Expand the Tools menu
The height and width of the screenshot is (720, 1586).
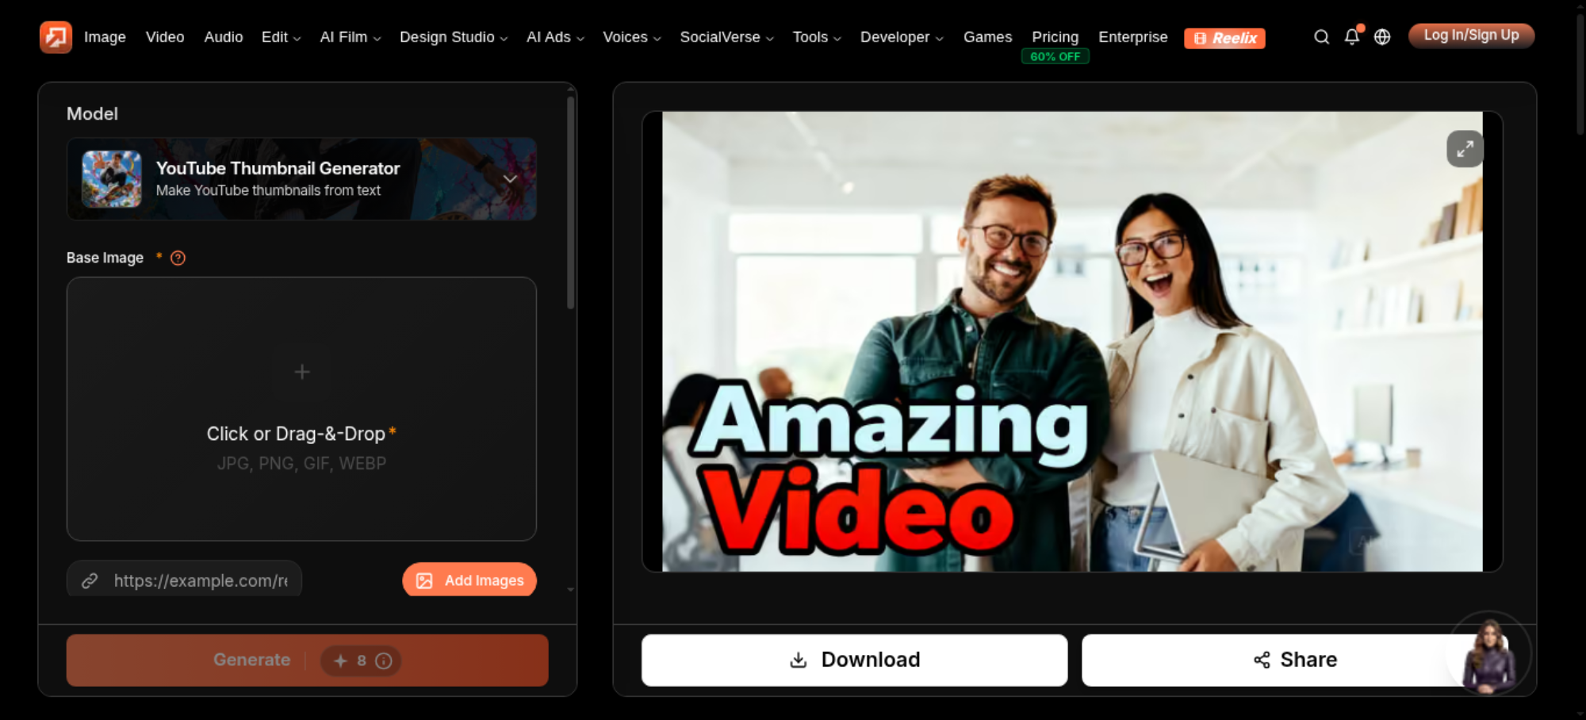pyautogui.click(x=817, y=36)
